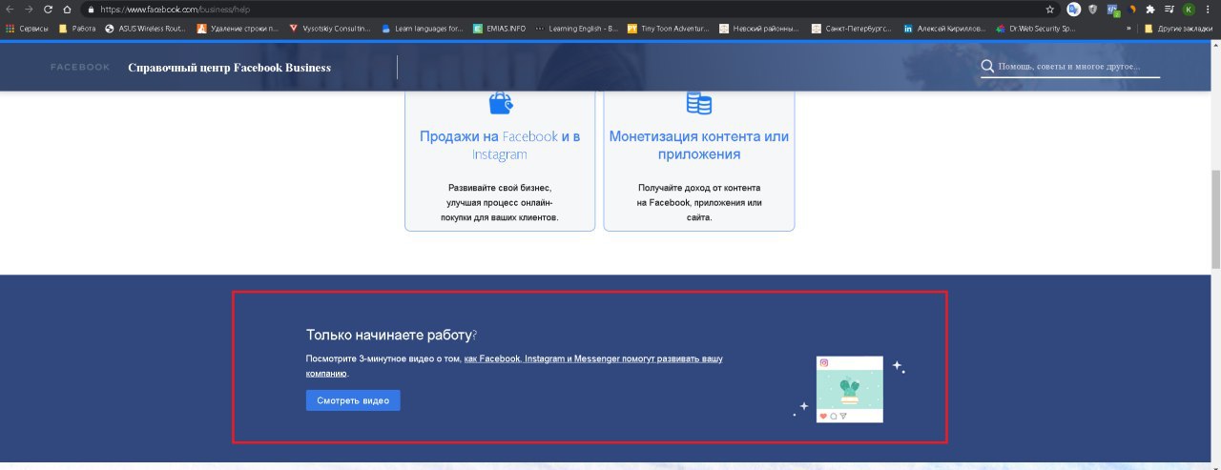Click the padlock site info icon
This screenshot has height=470, width=1221.
click(91, 9)
